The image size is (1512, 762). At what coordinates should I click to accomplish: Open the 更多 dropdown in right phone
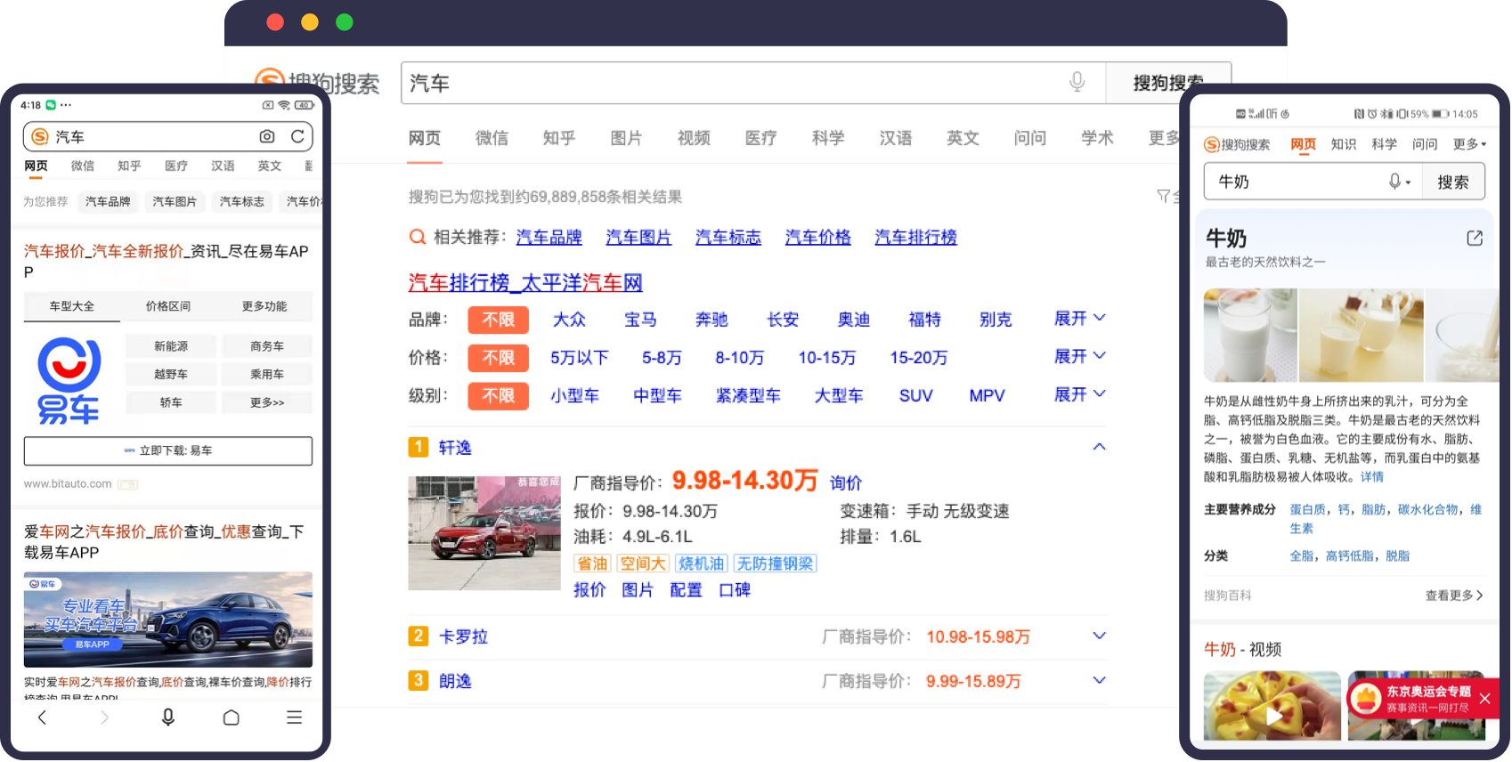pos(1469,144)
